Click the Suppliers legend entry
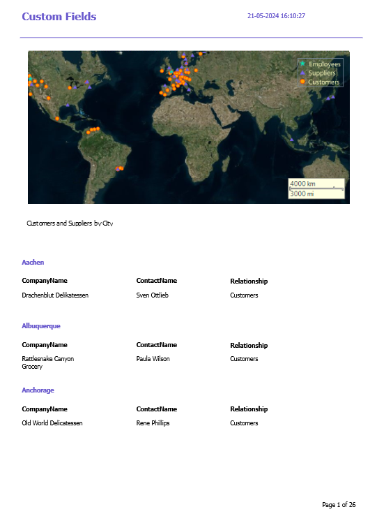 coord(318,73)
